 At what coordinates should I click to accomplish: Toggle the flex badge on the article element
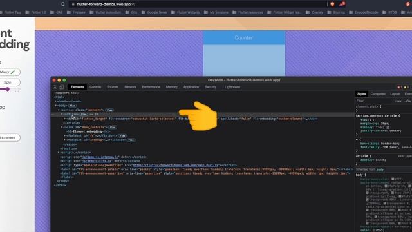84,115
